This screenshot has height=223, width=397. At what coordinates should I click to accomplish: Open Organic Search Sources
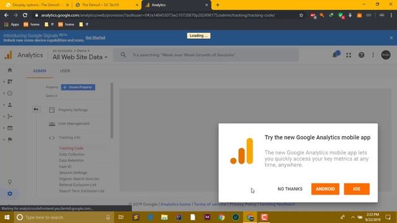point(79,179)
